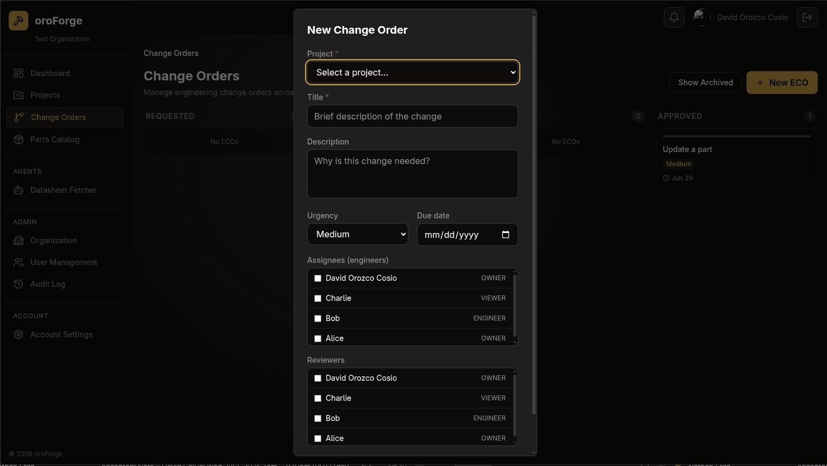Open the Dashboard menu item

coord(65,73)
